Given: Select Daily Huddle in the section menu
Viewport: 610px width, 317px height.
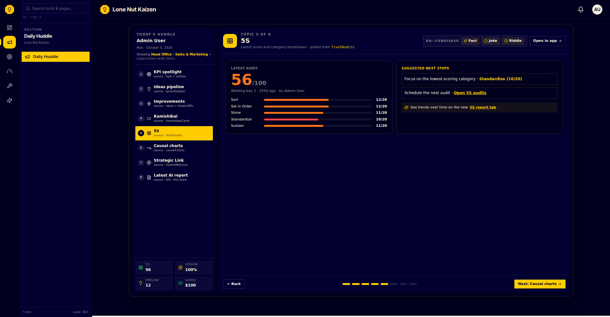Looking at the screenshot, I should click(x=56, y=57).
